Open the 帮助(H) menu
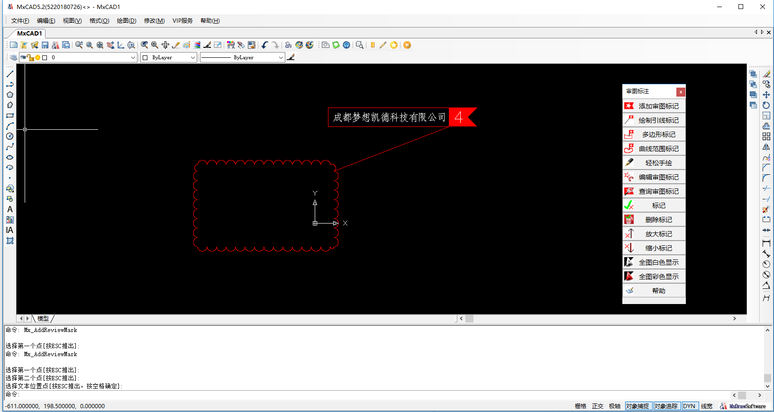This screenshot has width=774, height=412. [210, 21]
